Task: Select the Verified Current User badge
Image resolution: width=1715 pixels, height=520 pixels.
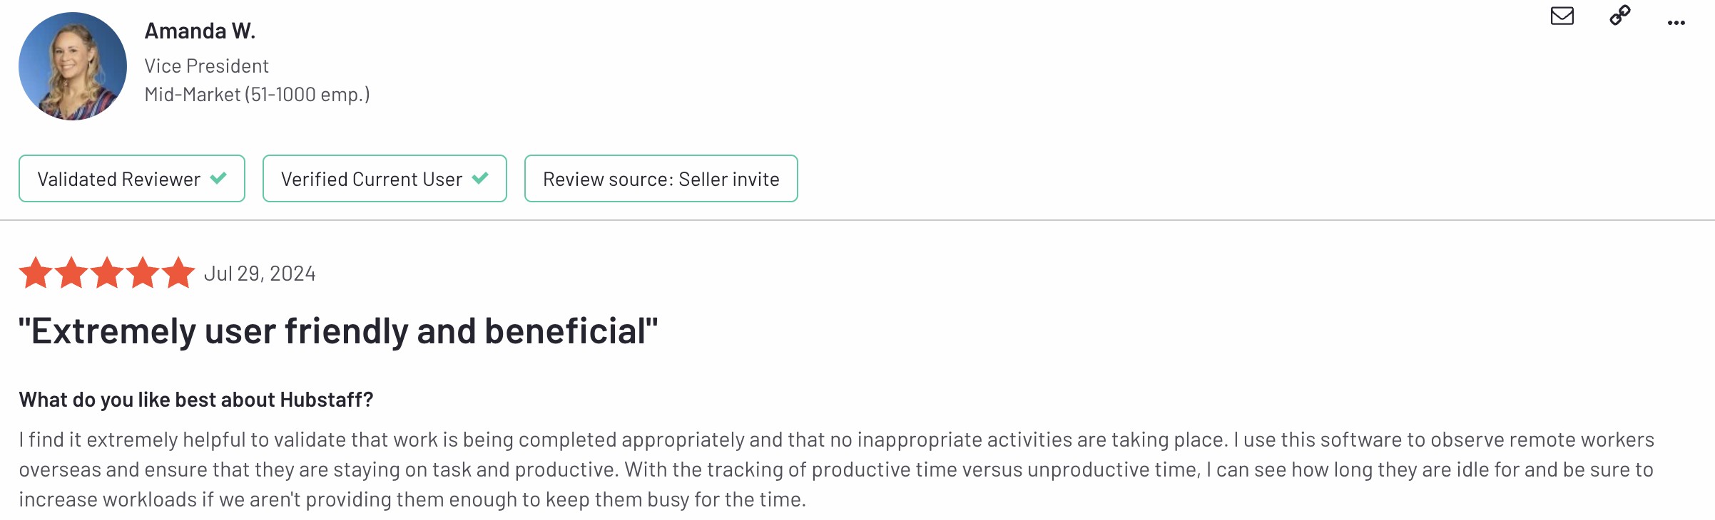Action: point(371,179)
